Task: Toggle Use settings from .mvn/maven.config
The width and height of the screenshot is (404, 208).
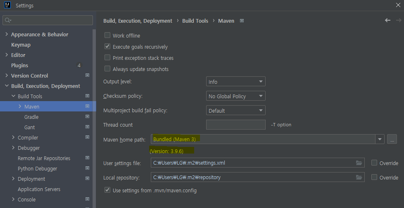Action: [x=107, y=190]
